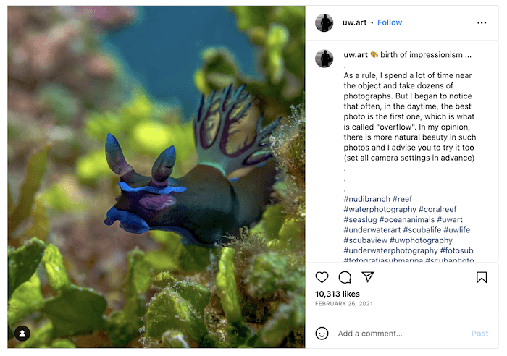View the 10,313 likes list

(338, 294)
